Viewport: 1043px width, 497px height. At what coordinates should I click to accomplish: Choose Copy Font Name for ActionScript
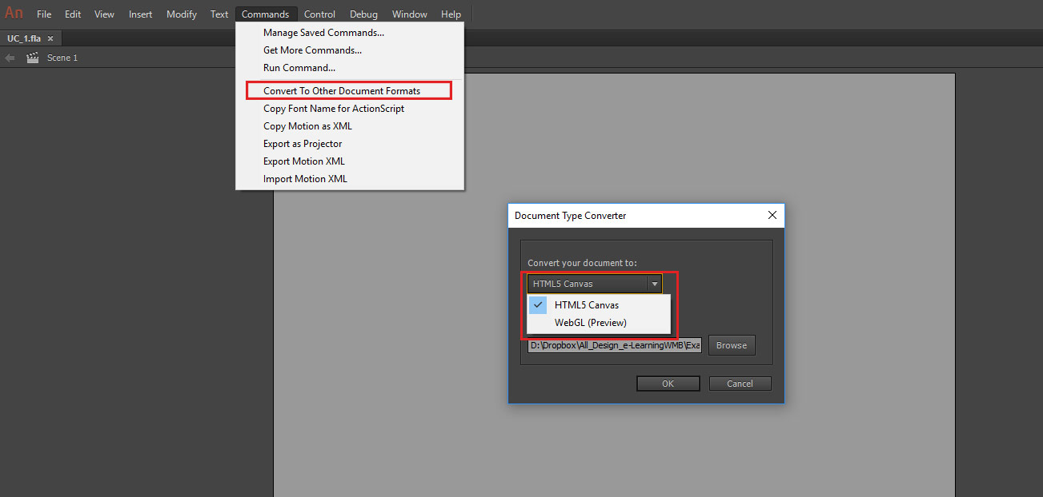(350, 109)
